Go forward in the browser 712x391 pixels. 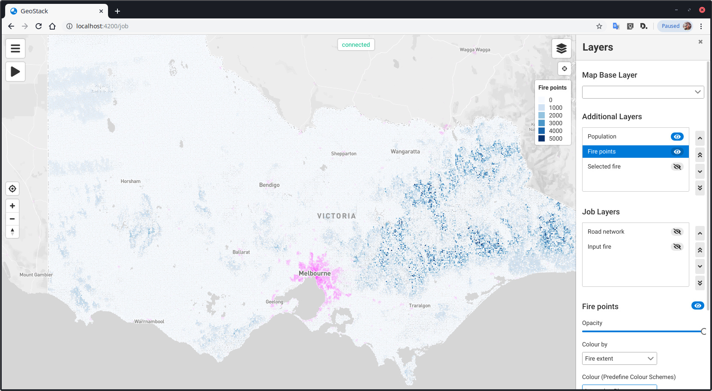click(x=25, y=26)
